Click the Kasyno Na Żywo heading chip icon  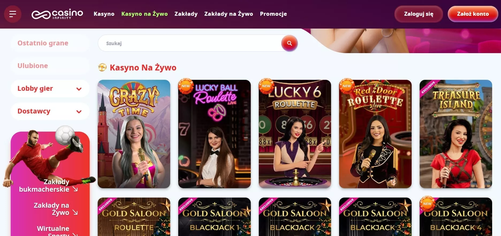tap(102, 67)
